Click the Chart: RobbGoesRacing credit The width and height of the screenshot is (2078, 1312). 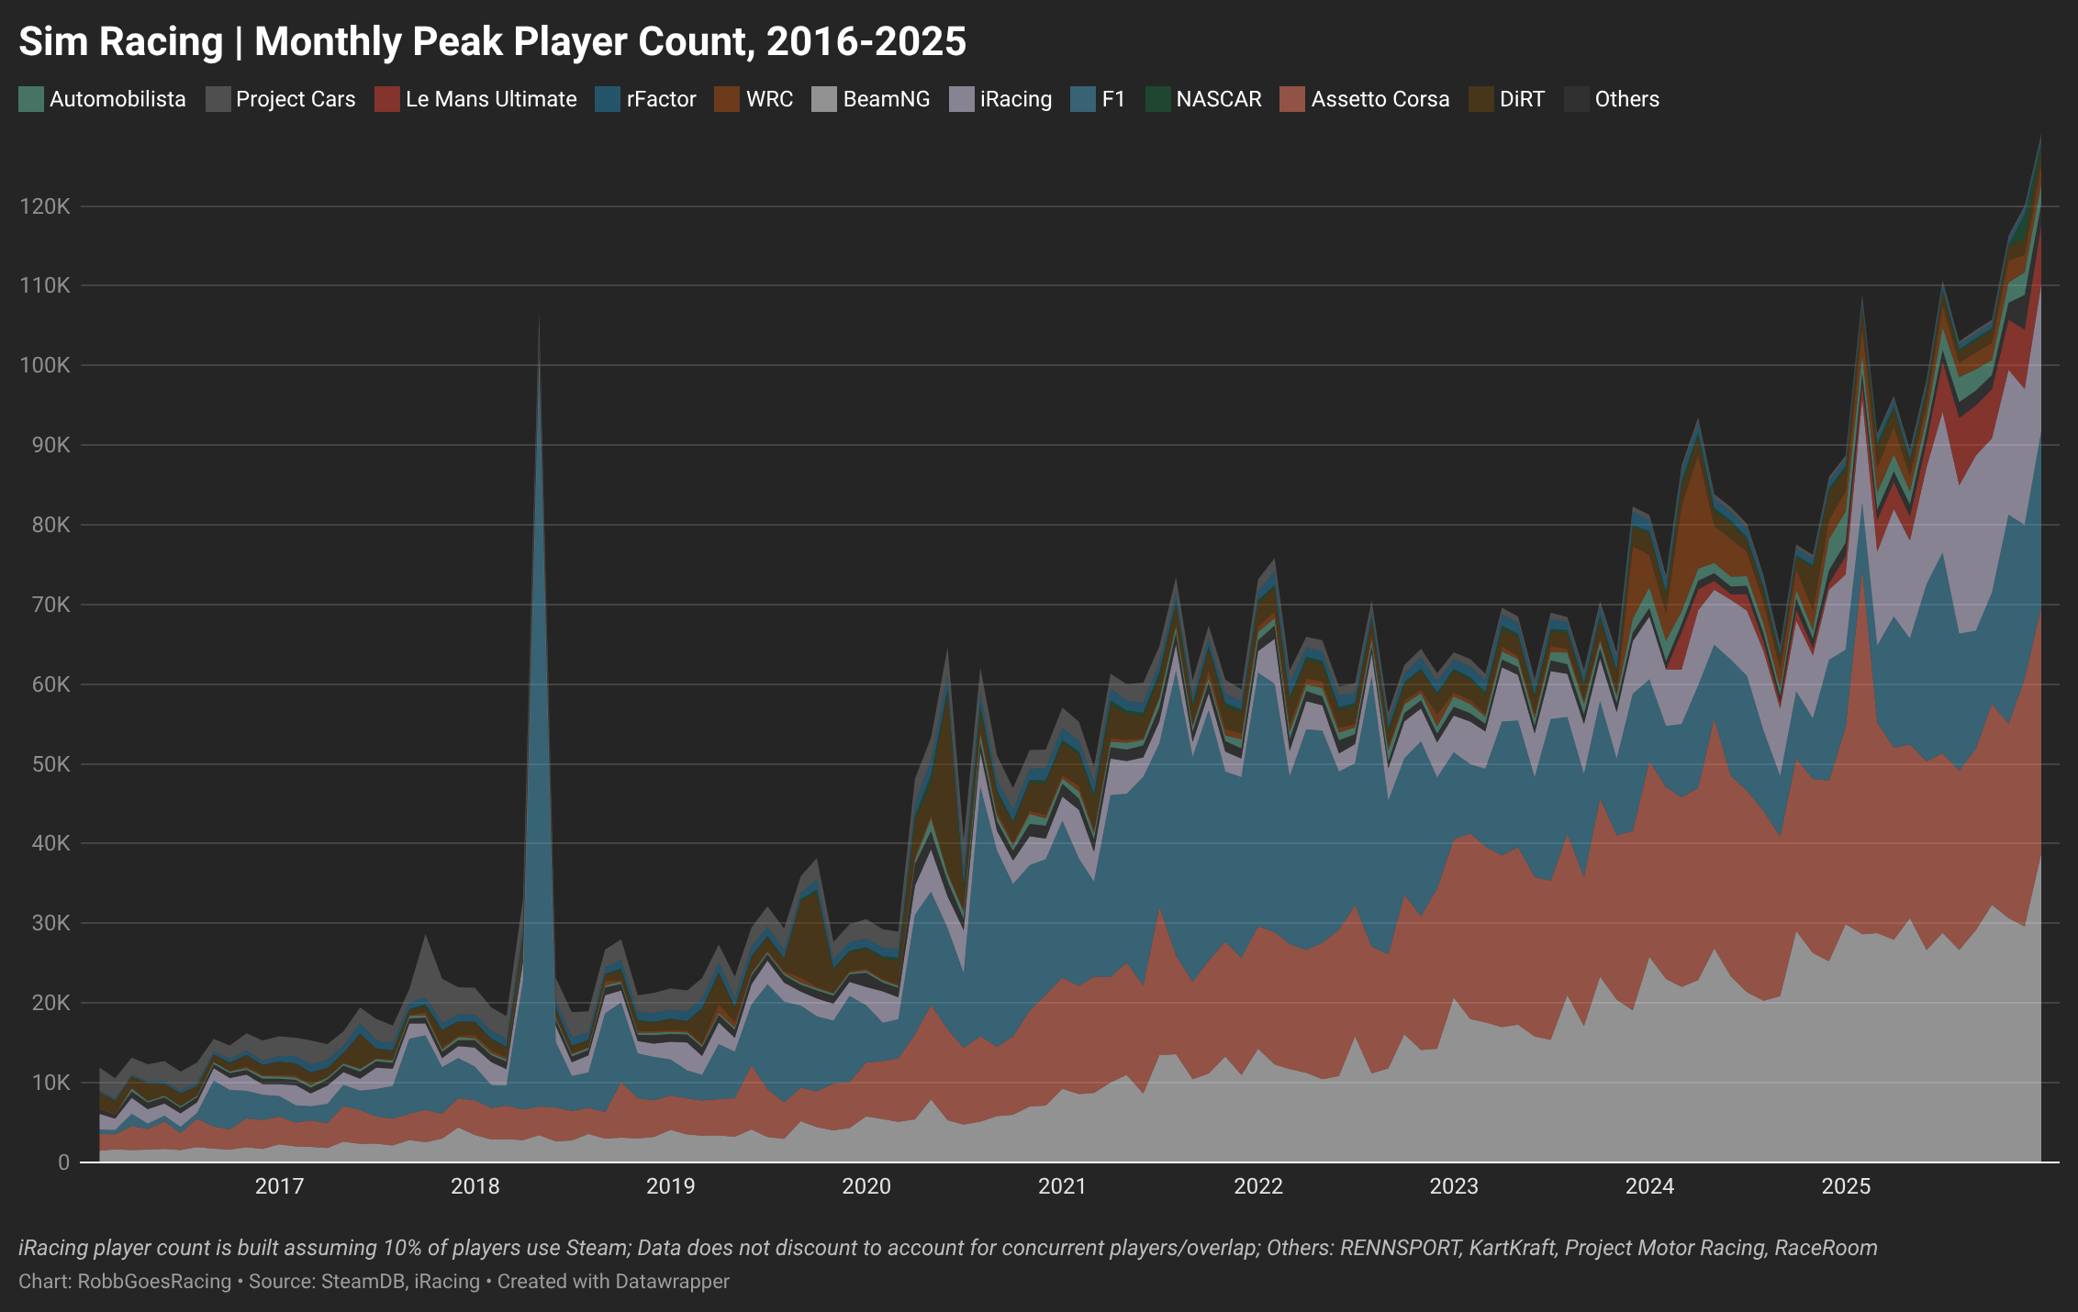coord(125,1282)
